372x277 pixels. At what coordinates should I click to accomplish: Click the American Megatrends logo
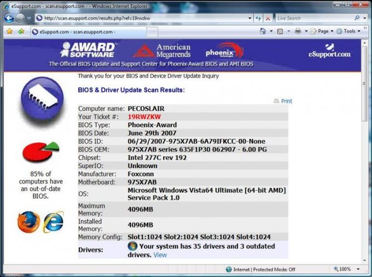click(162, 51)
